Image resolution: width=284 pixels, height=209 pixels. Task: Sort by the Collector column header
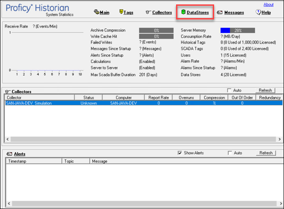tap(39, 98)
